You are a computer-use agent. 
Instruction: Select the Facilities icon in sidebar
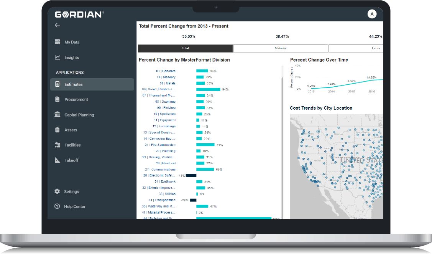pos(57,145)
